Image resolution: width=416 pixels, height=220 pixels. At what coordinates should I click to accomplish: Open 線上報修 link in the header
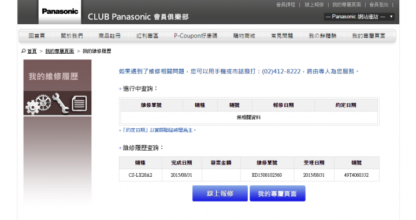[314, 5]
